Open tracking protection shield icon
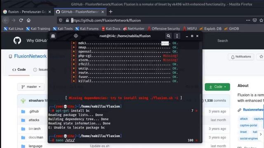This screenshot has width=264, height=148. point(61,20)
